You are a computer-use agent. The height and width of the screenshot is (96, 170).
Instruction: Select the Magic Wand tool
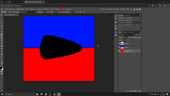[2, 23]
